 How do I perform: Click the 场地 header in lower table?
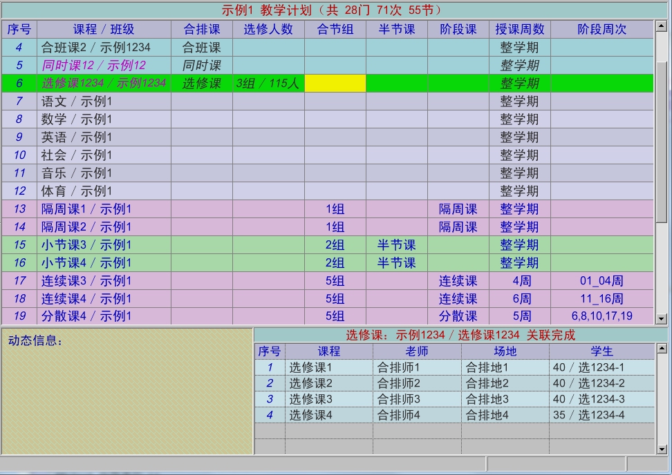(x=505, y=351)
